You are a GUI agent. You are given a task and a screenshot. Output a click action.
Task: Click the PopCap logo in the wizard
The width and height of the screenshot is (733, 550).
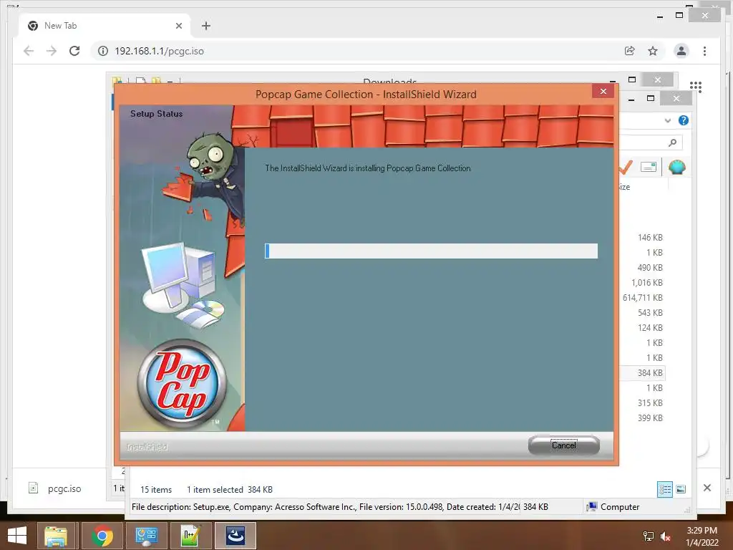pos(181,384)
